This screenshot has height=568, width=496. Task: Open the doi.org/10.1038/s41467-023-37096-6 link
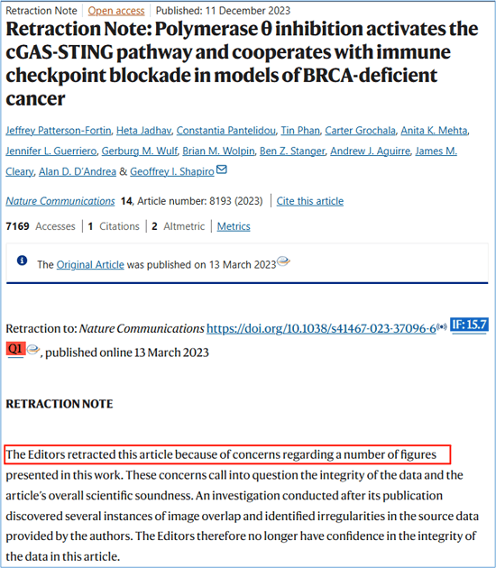tap(321, 328)
